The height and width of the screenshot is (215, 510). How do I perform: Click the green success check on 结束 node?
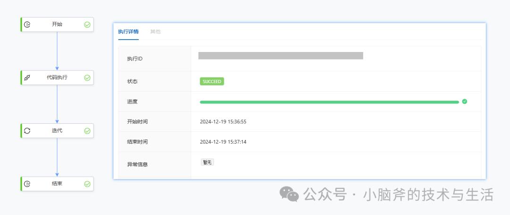(87, 184)
